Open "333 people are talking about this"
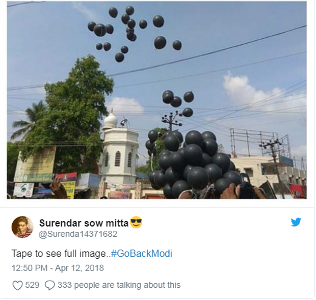Viewport: 316px width, 300px height. (x=119, y=285)
